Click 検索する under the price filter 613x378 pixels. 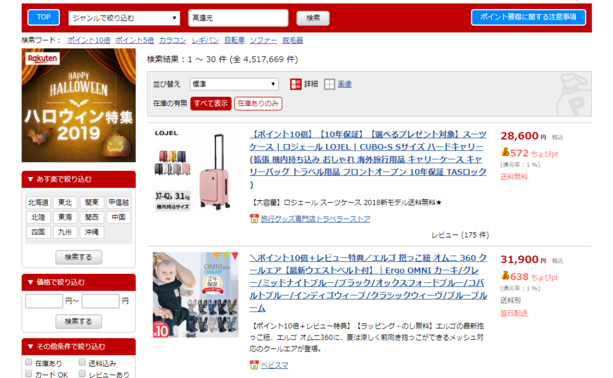pyautogui.click(x=78, y=321)
